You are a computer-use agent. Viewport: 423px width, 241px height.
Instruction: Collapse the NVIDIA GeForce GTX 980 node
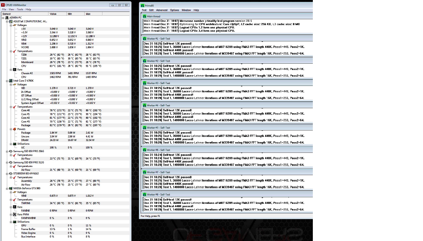click(x=7, y=188)
